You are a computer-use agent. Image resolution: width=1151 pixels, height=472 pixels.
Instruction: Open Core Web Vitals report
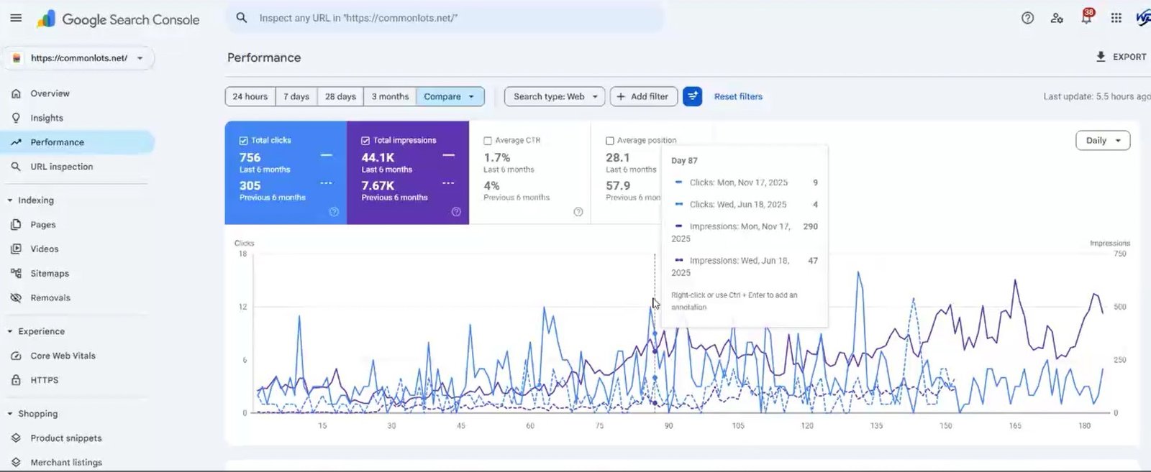[78, 356]
